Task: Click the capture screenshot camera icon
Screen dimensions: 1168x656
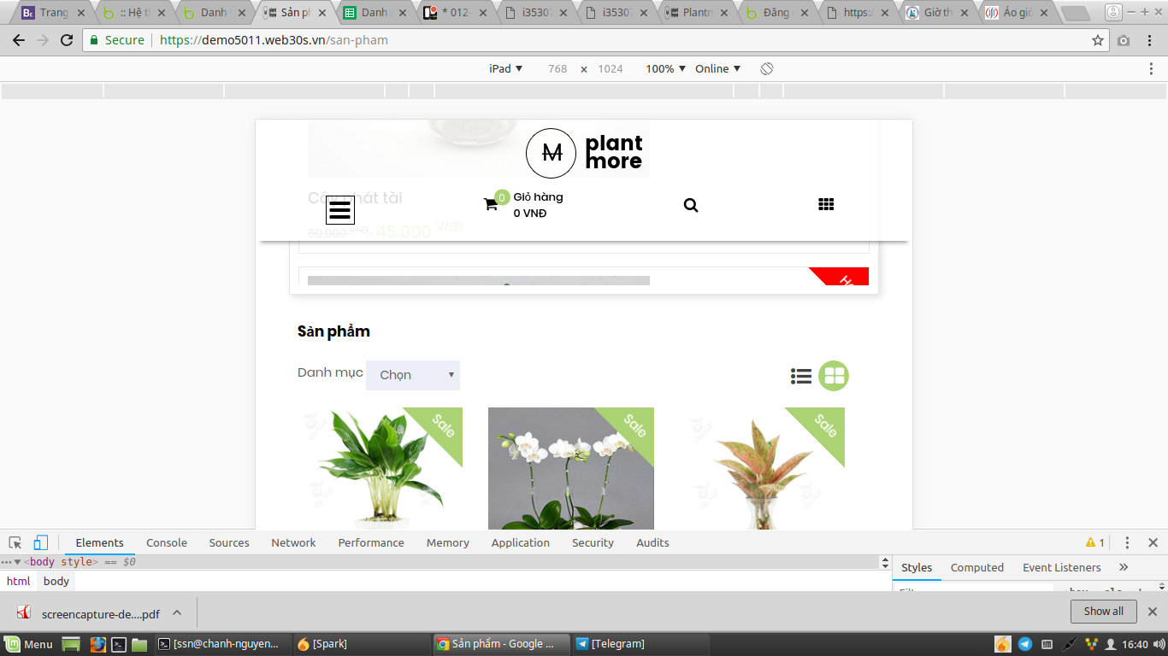Action: [1124, 40]
